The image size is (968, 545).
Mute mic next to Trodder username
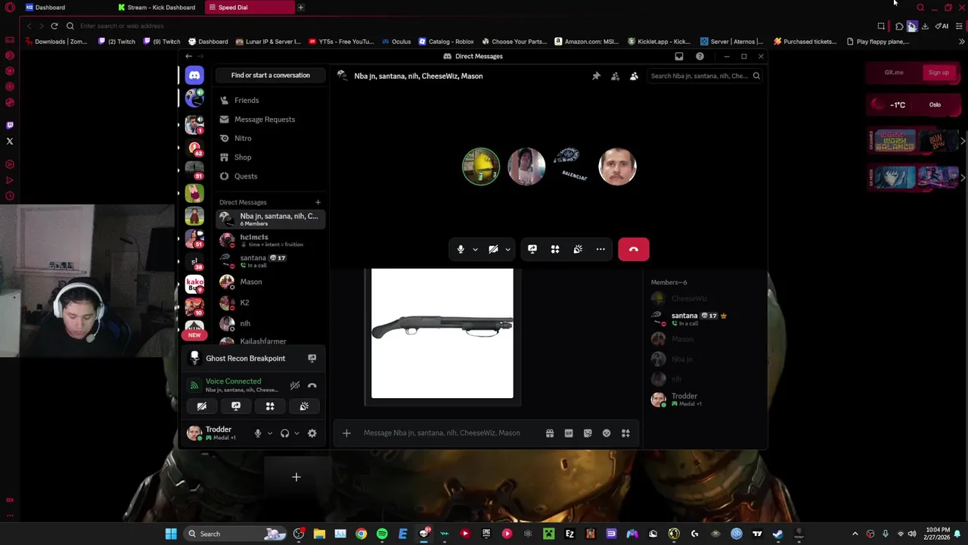[258, 433]
